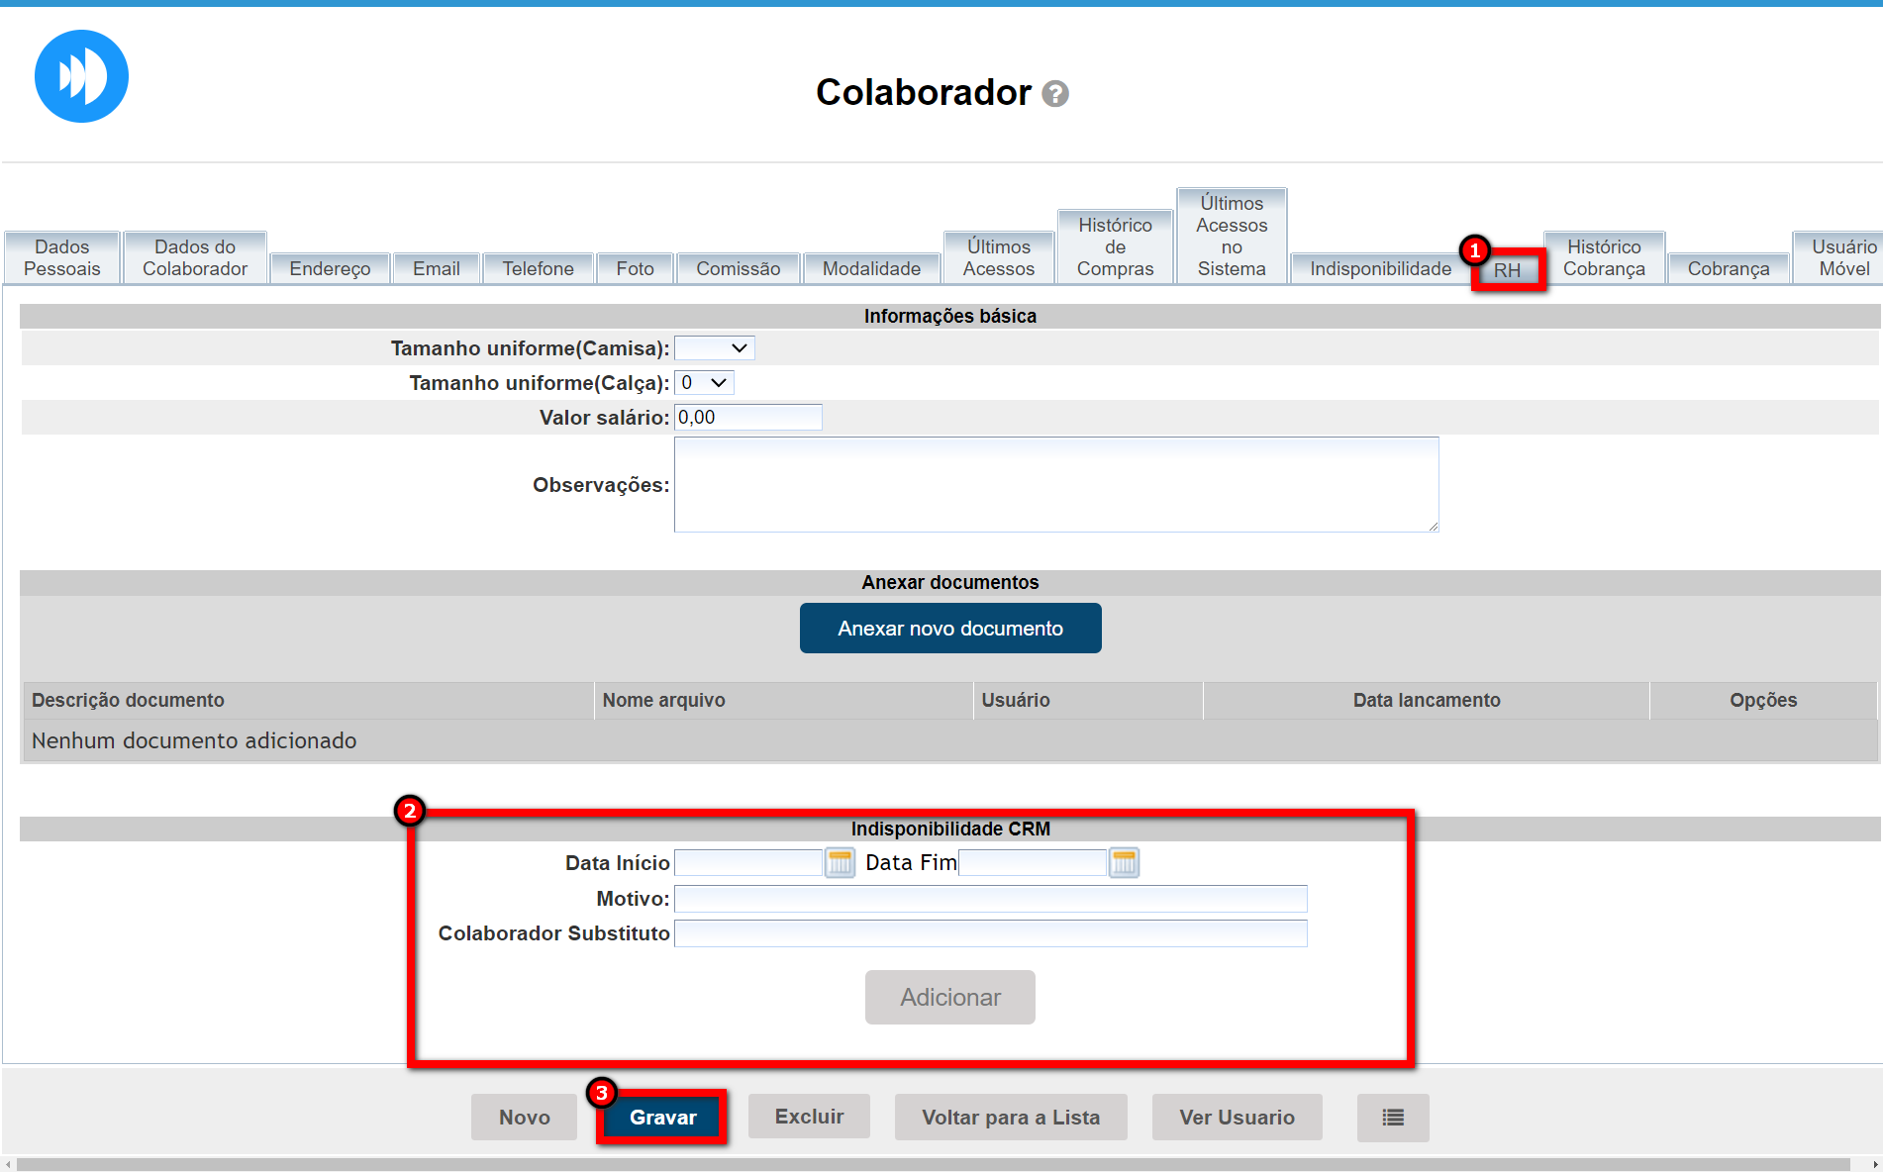Viewport: 1883px width, 1172px height.
Task: Expand the Tamanho uniforme Calça dropdown
Action: [704, 383]
